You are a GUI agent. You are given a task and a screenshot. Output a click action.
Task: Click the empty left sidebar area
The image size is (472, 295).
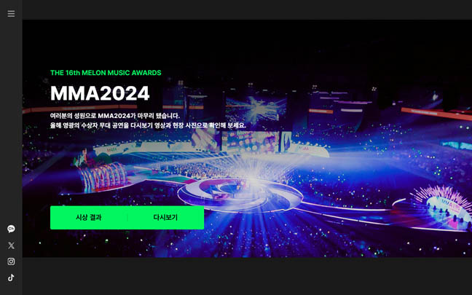[x=11, y=120]
